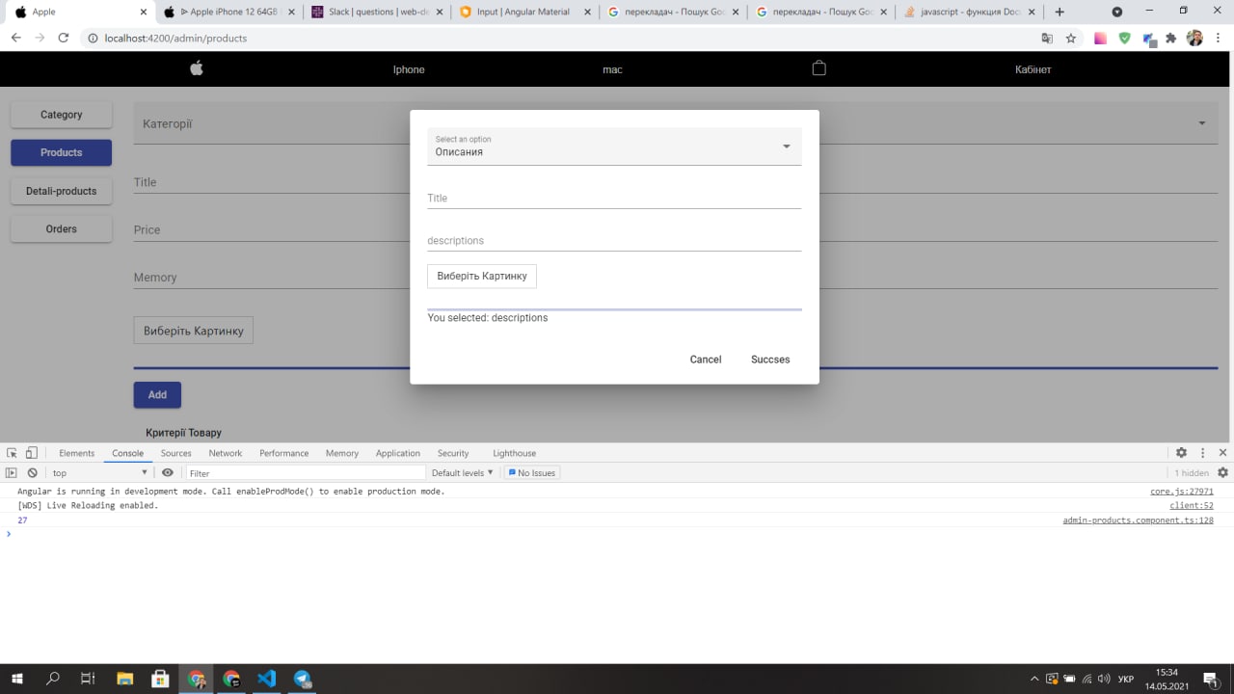Click Succses button in dialog
This screenshot has width=1234, height=694.
click(x=770, y=360)
